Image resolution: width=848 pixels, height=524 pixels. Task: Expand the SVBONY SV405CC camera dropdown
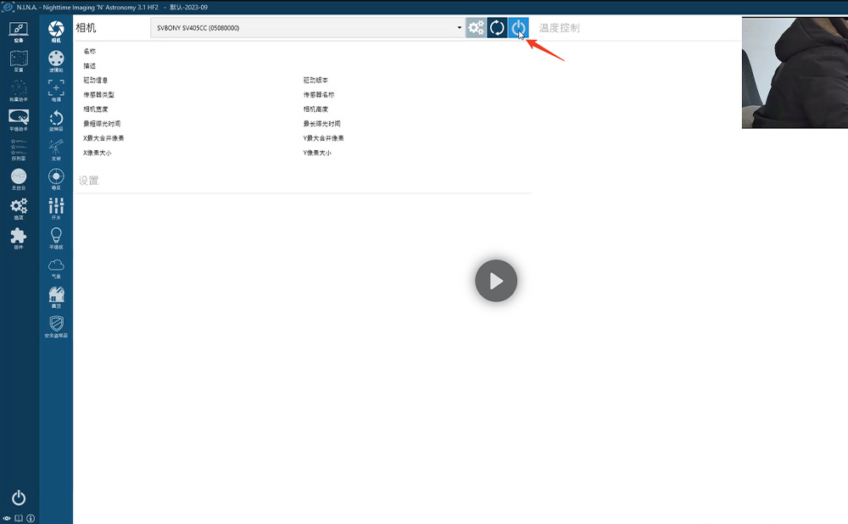click(x=460, y=28)
